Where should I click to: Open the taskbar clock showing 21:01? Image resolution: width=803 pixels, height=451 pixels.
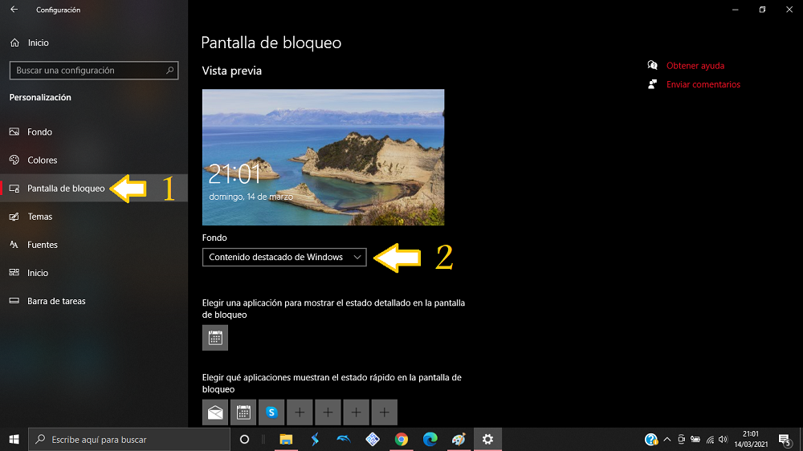(751, 439)
